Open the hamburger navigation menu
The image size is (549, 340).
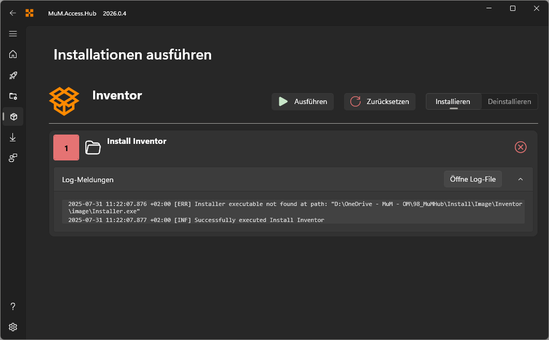[x=12, y=34]
